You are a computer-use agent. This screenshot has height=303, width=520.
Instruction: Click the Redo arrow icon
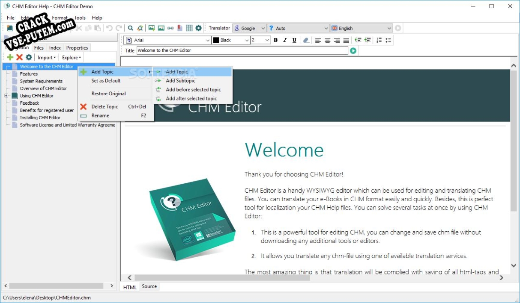coord(119,28)
